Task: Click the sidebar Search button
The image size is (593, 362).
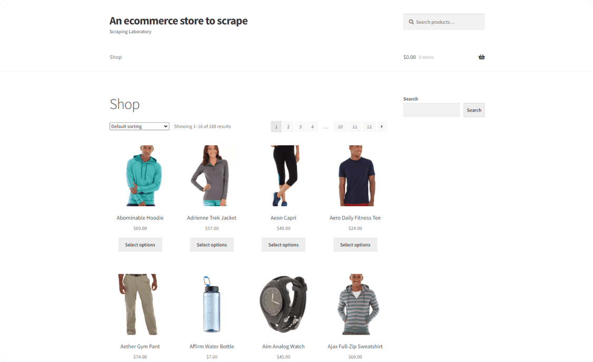Action: tap(474, 110)
